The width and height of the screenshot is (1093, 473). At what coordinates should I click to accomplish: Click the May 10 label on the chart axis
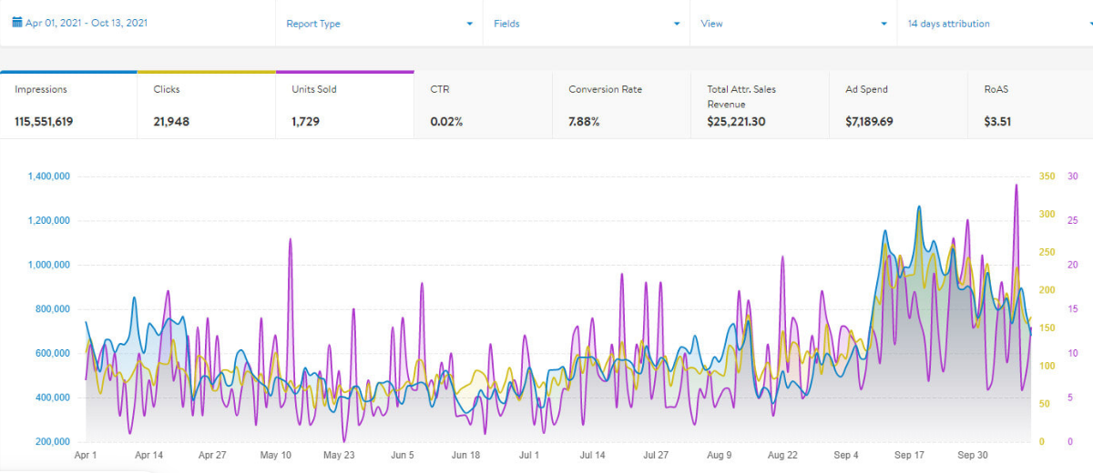(275, 455)
